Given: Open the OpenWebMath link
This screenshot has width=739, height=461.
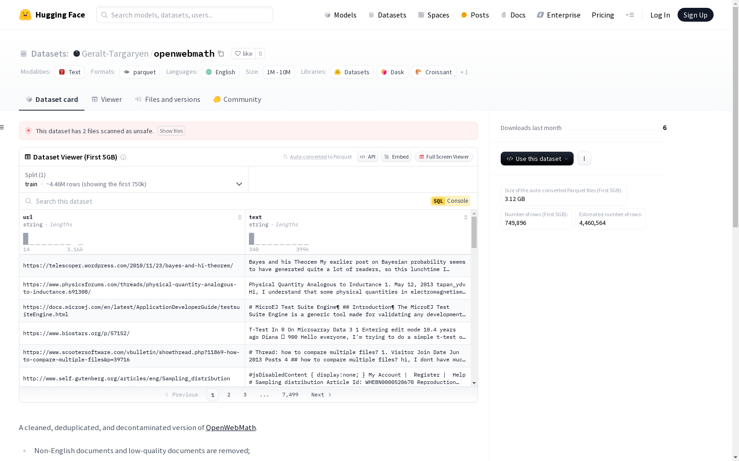Looking at the screenshot, I should tap(230, 428).
